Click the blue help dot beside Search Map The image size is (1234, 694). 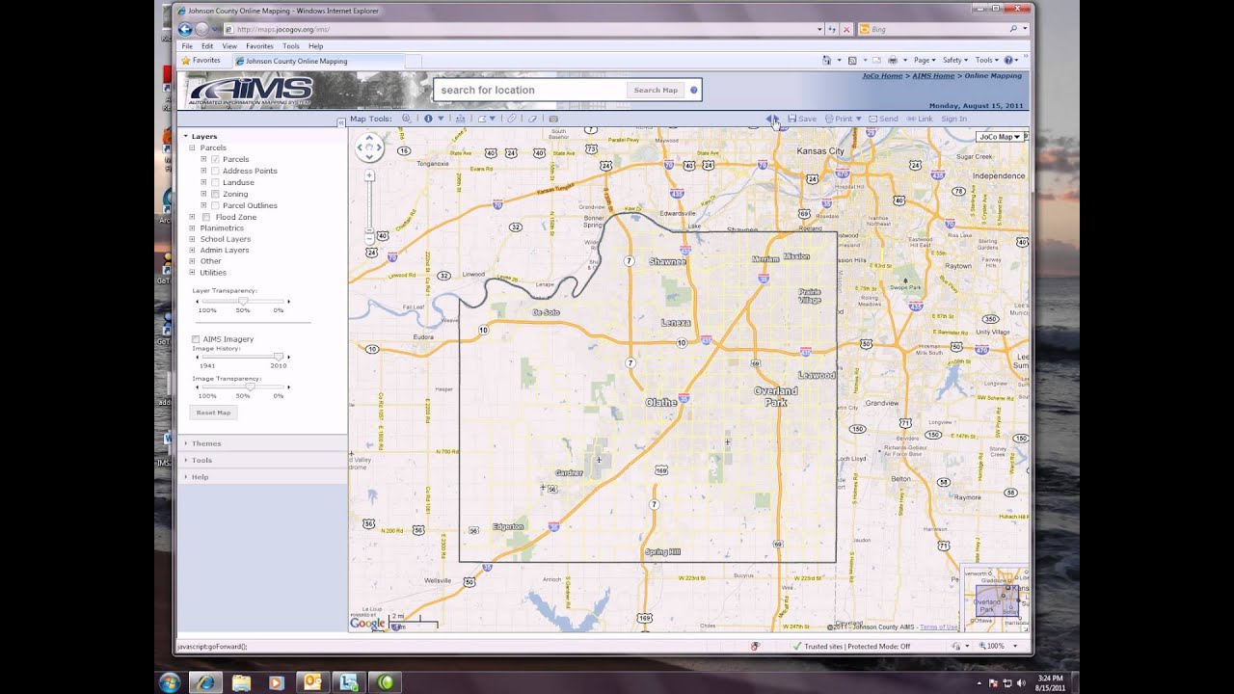click(x=693, y=90)
